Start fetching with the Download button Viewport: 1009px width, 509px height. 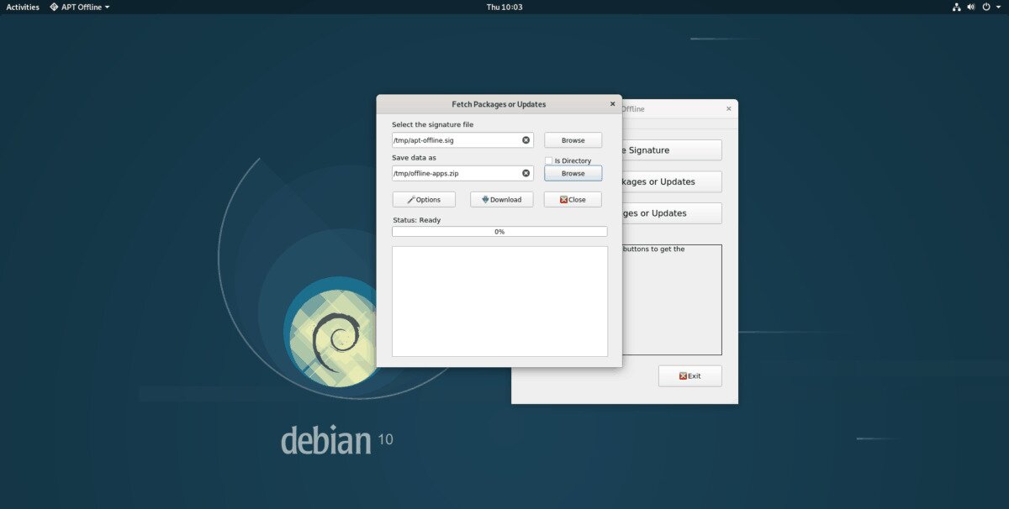tap(501, 200)
